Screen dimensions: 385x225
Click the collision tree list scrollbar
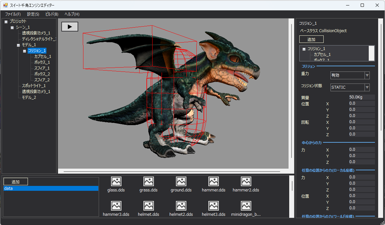pyautogui.click(x=372, y=53)
